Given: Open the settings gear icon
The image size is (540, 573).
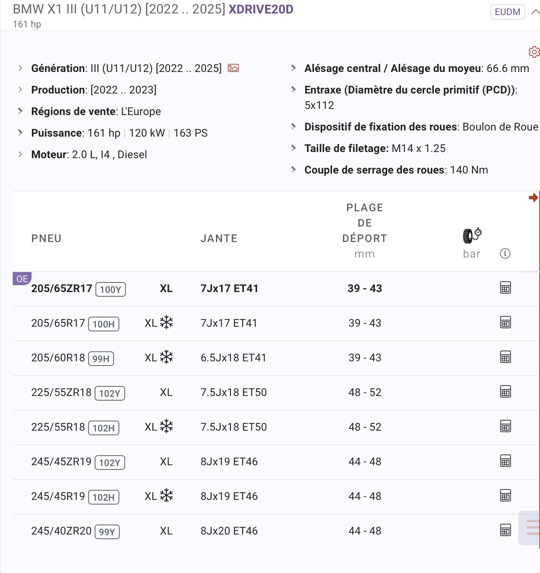Looking at the screenshot, I should click(534, 52).
